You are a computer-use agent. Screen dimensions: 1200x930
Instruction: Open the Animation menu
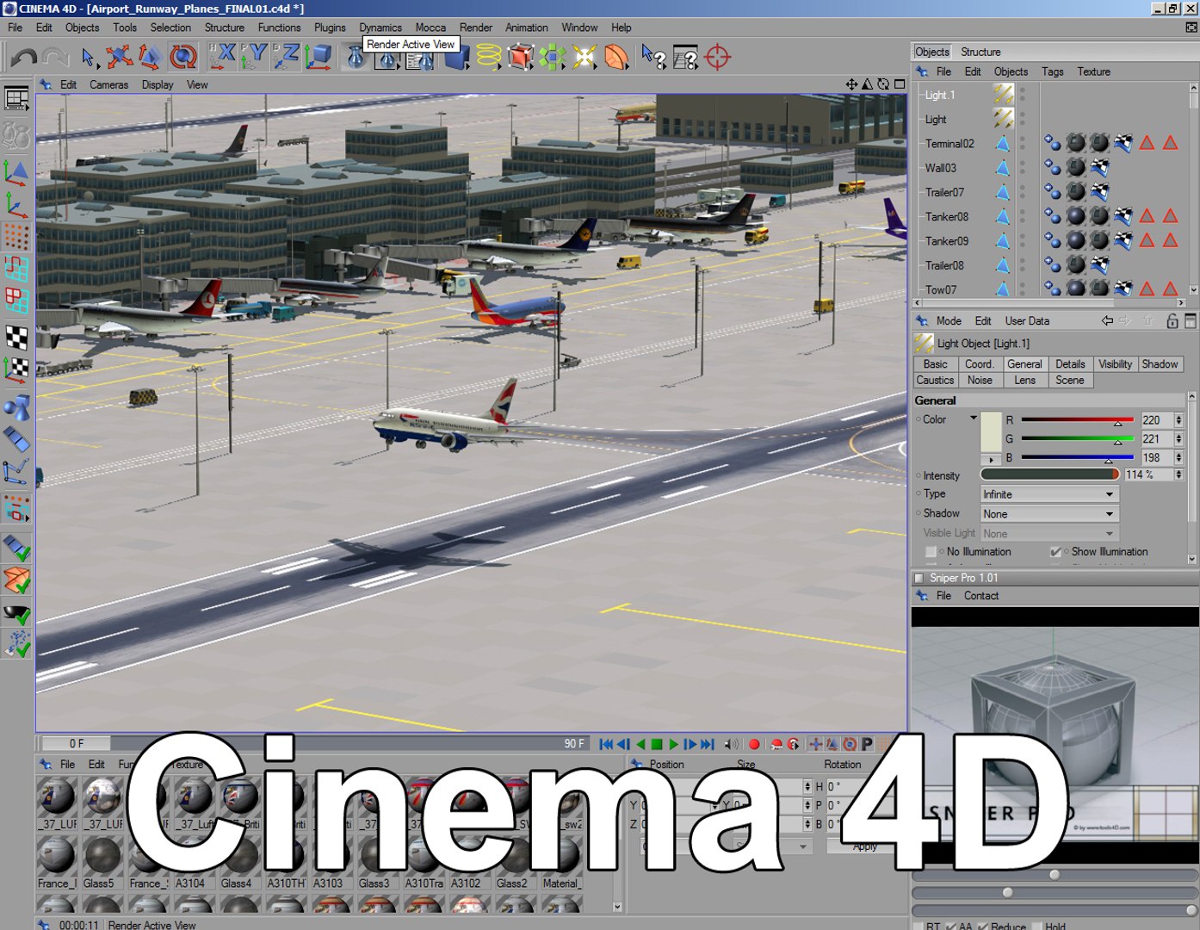tap(526, 28)
